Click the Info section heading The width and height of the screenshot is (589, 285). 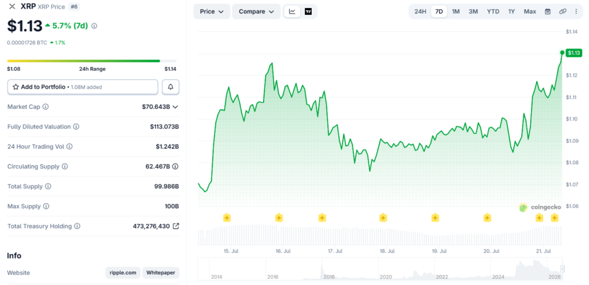(14, 256)
